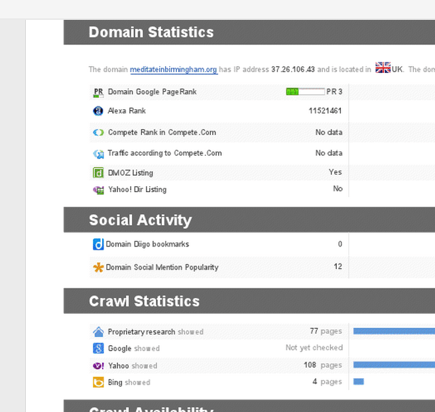Click the Not yet checked text

point(314,348)
